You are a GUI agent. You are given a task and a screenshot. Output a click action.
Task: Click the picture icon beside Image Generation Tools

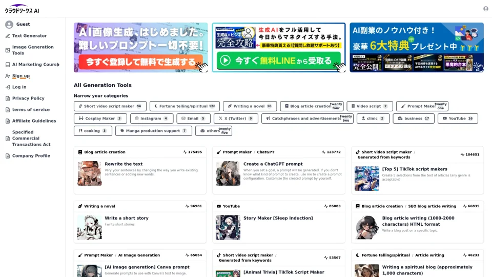click(x=8, y=50)
